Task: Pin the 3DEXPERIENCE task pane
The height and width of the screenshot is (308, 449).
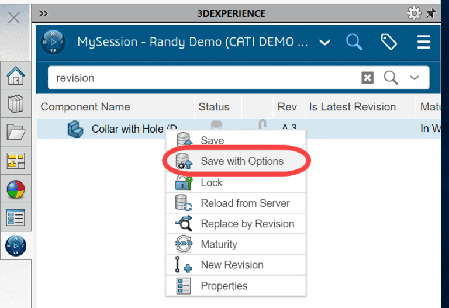Action: [431, 13]
